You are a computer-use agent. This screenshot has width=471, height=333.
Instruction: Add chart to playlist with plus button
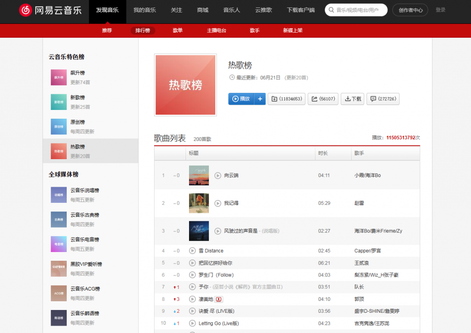(260, 99)
